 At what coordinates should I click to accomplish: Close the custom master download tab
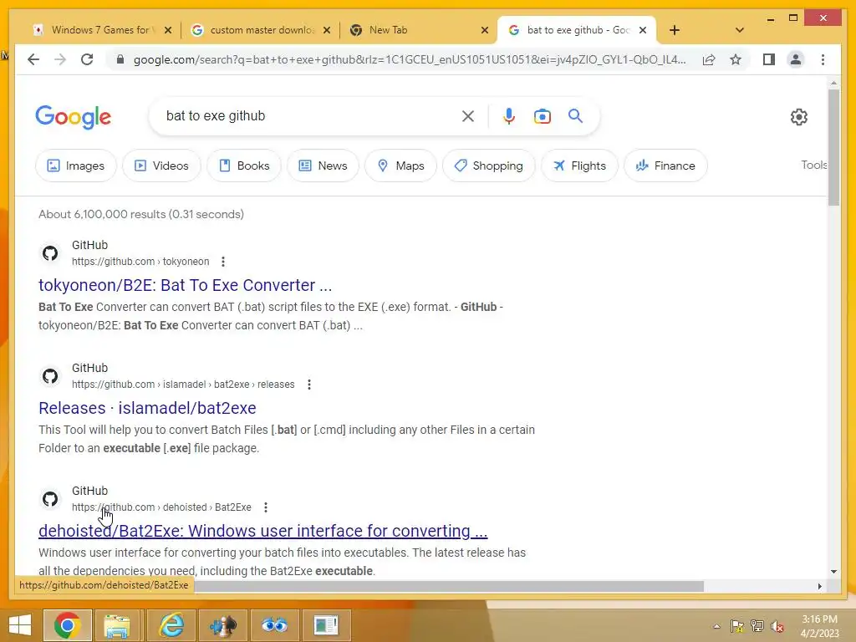(327, 30)
